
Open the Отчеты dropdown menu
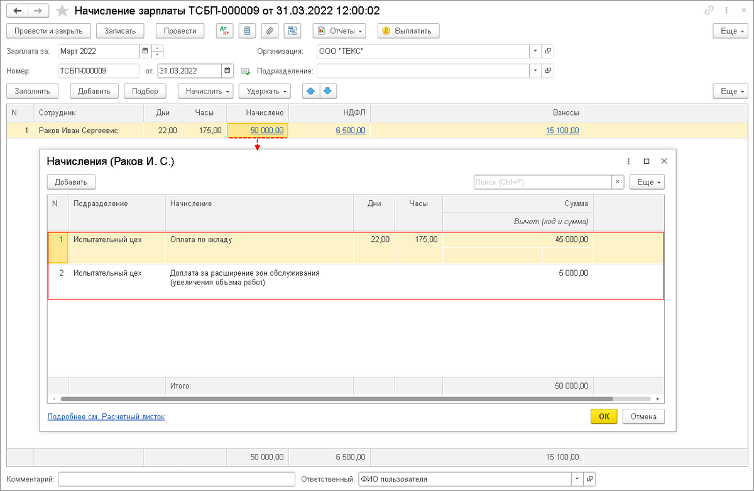pos(340,31)
